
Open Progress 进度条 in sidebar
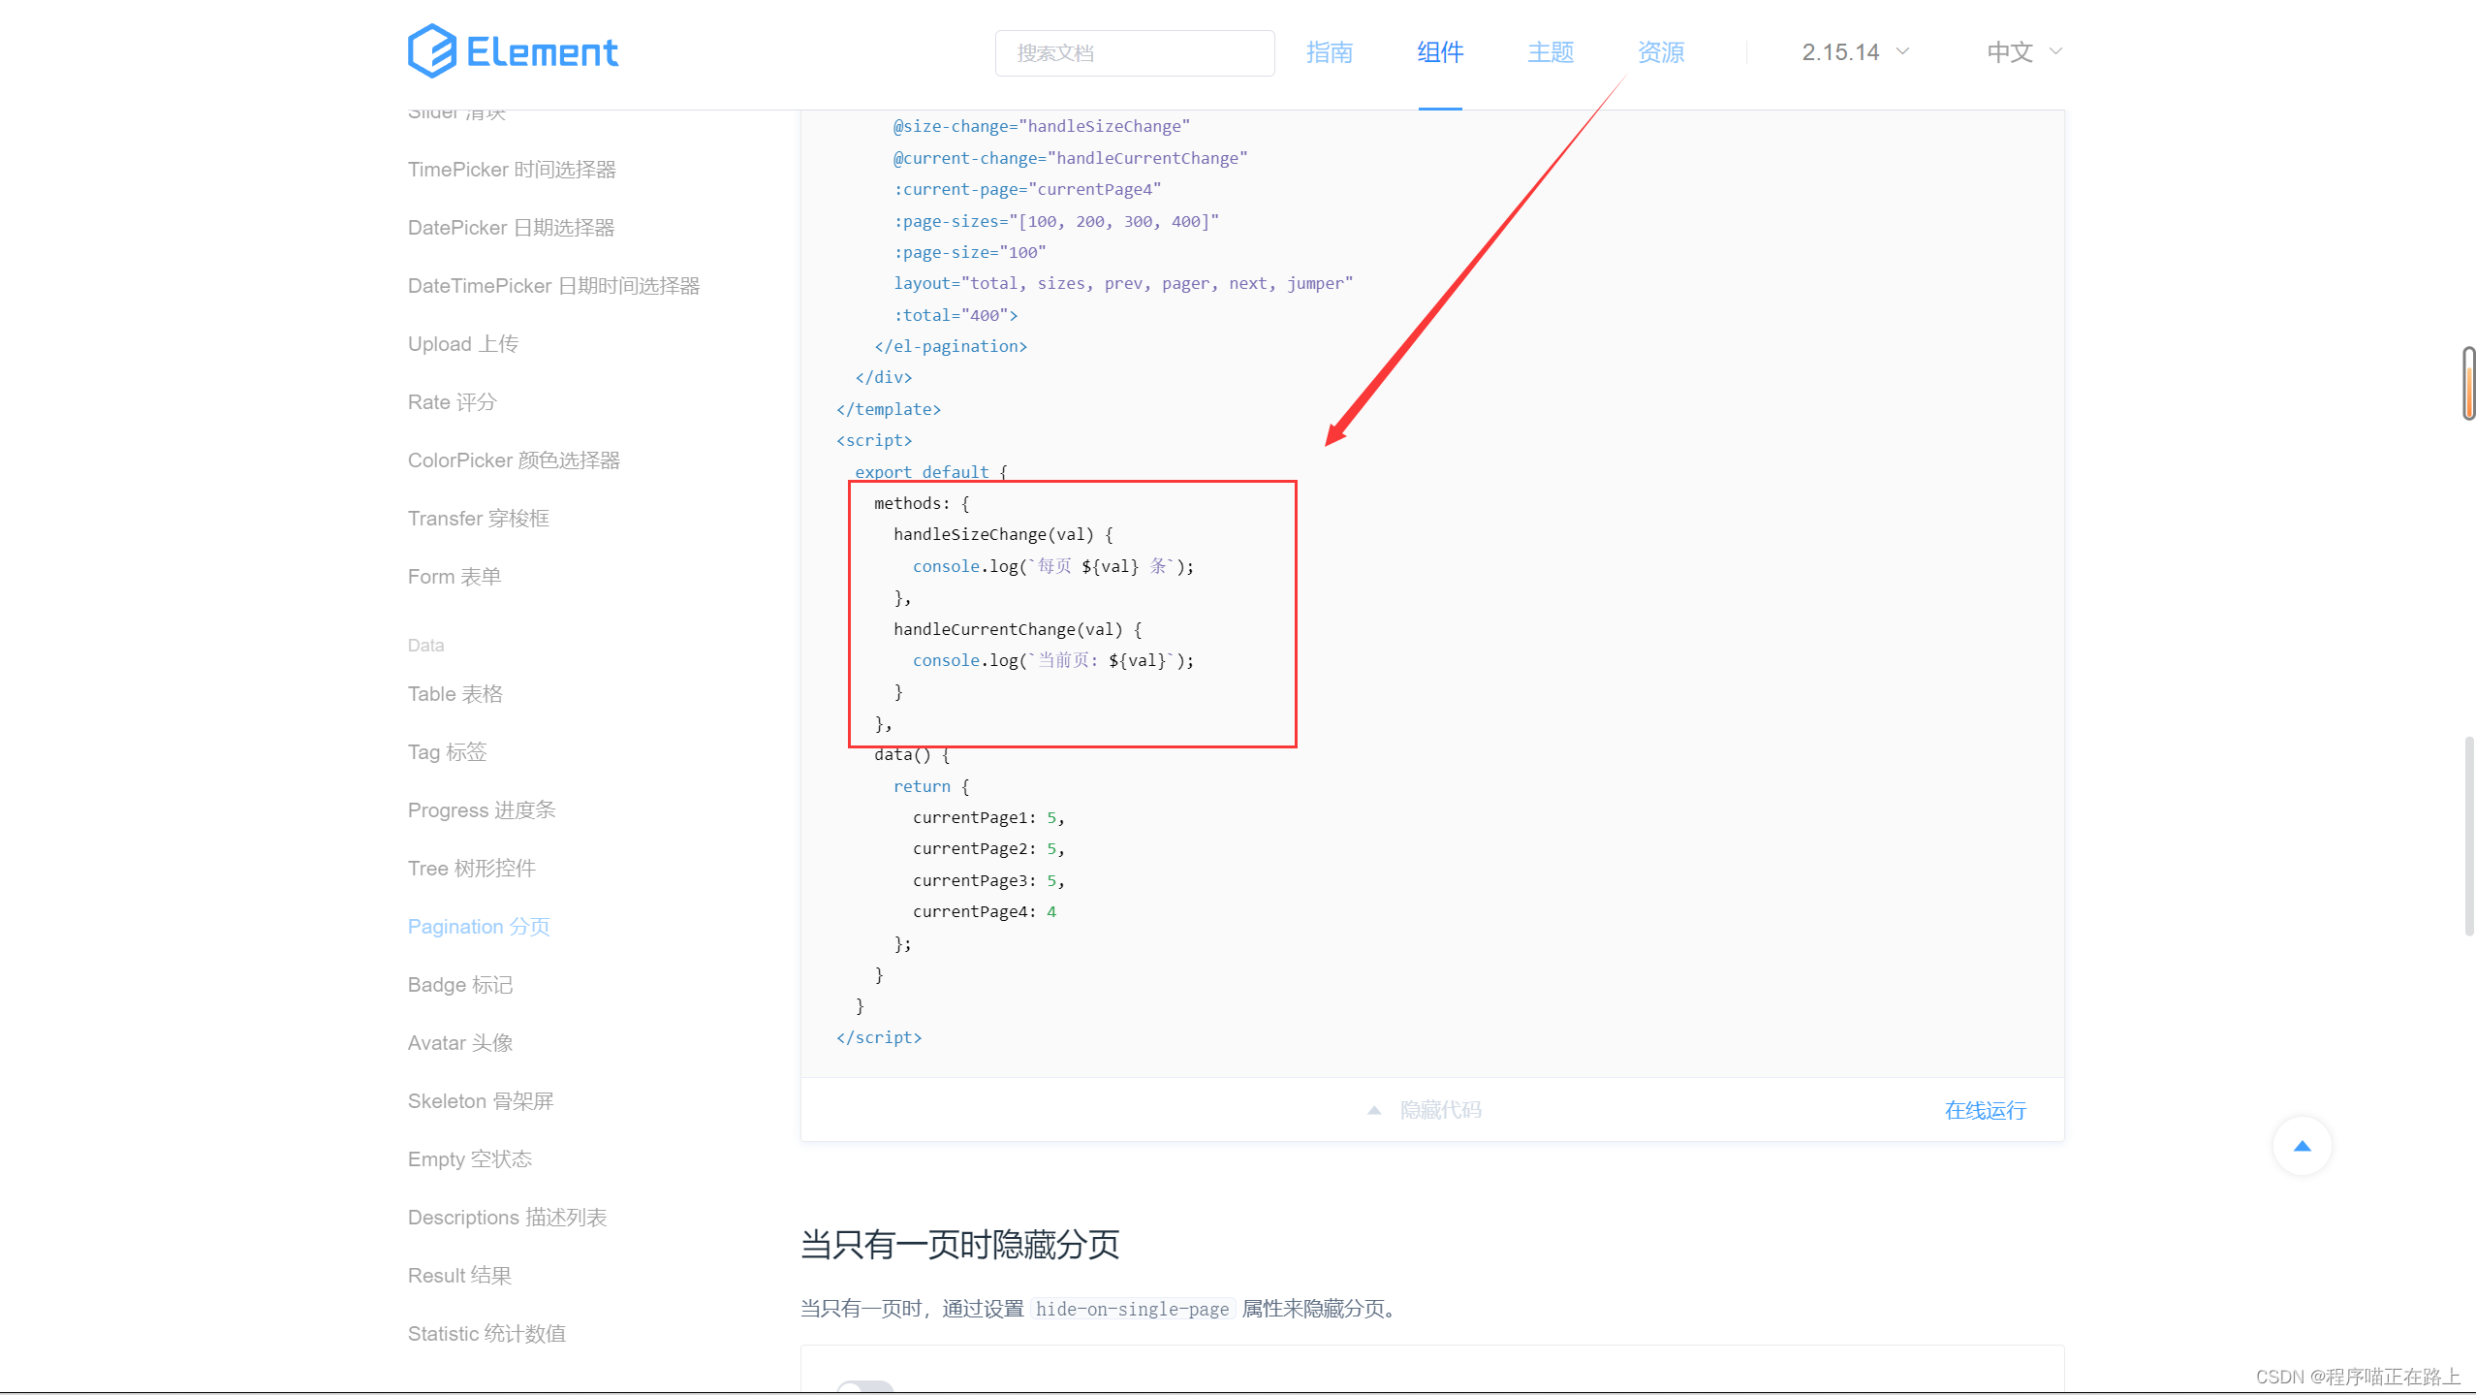(x=482, y=810)
